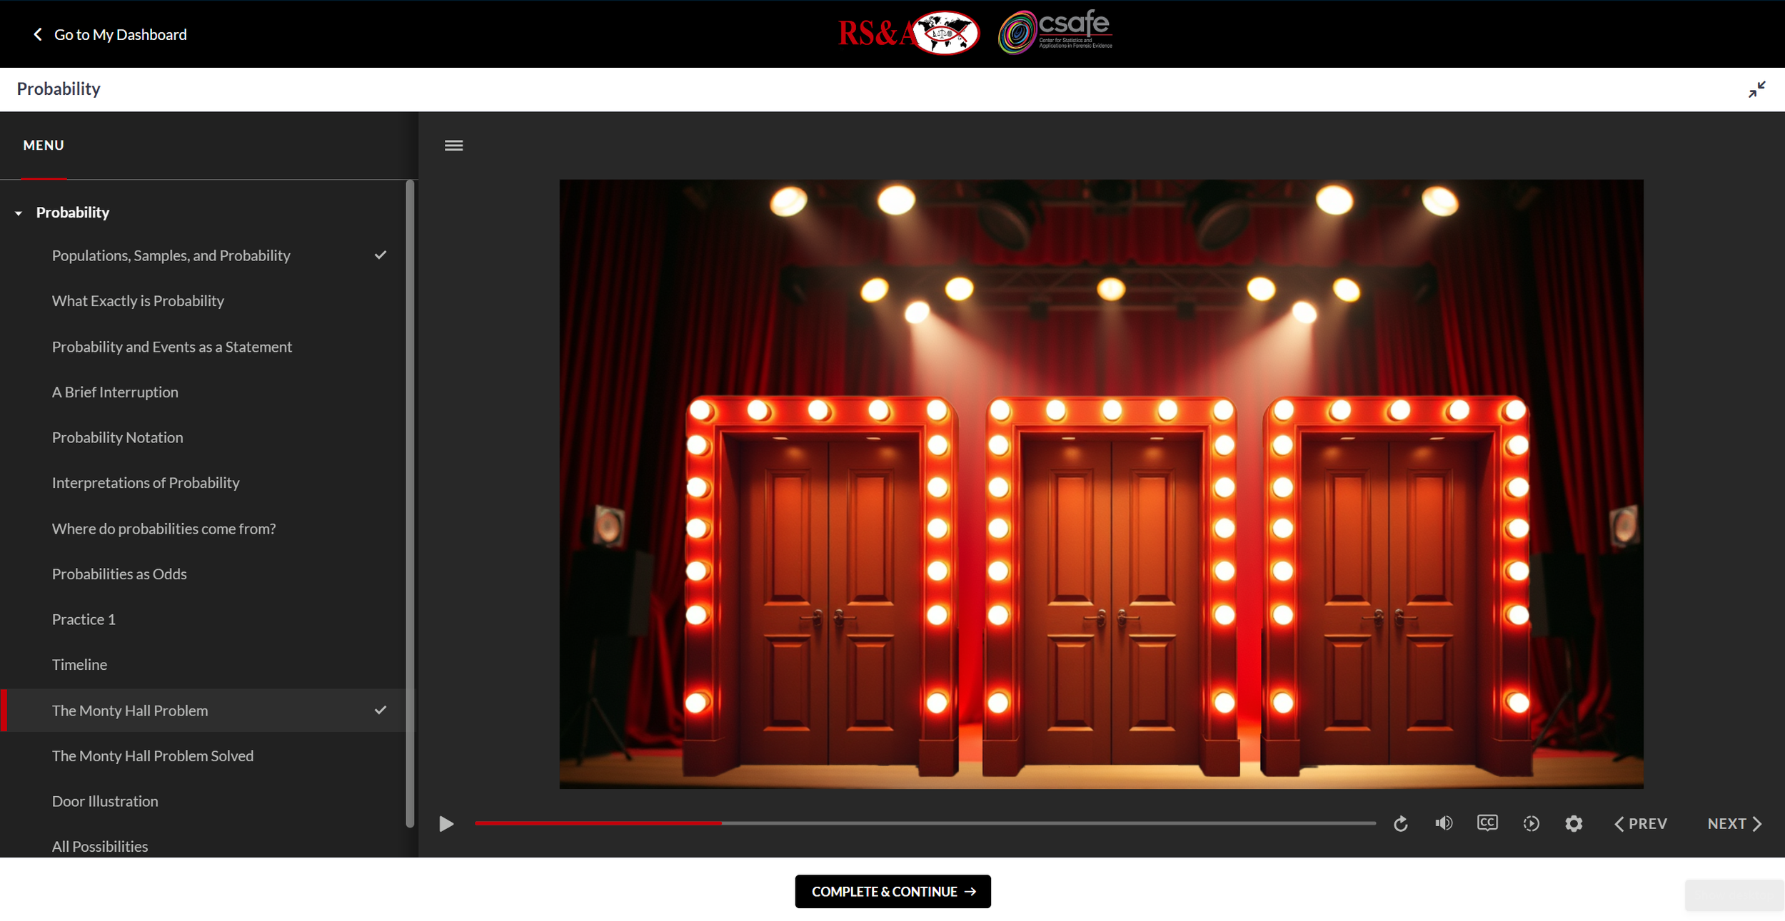Click Complete & Continue button

click(892, 892)
